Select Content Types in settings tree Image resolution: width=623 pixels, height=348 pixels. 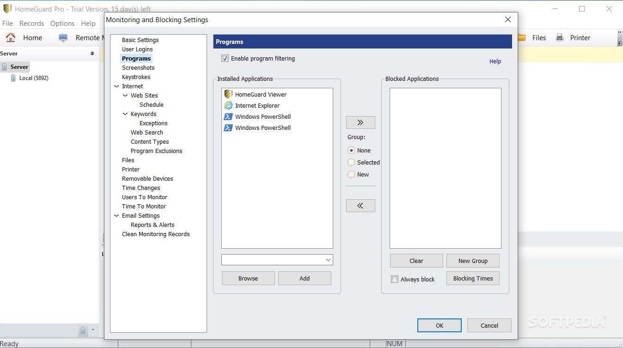tap(150, 141)
